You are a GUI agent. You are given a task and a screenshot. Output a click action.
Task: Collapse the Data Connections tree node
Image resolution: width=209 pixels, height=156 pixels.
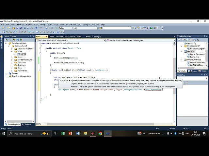[x=6, y=43]
